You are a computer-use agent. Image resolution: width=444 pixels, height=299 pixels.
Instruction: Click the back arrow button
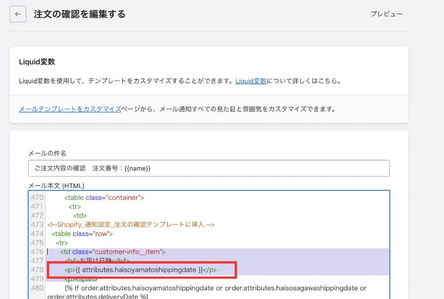click(x=18, y=14)
